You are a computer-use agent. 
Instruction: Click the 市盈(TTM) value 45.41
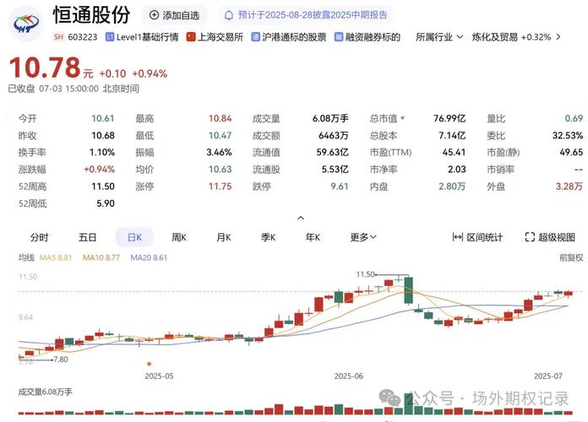pyautogui.click(x=455, y=152)
